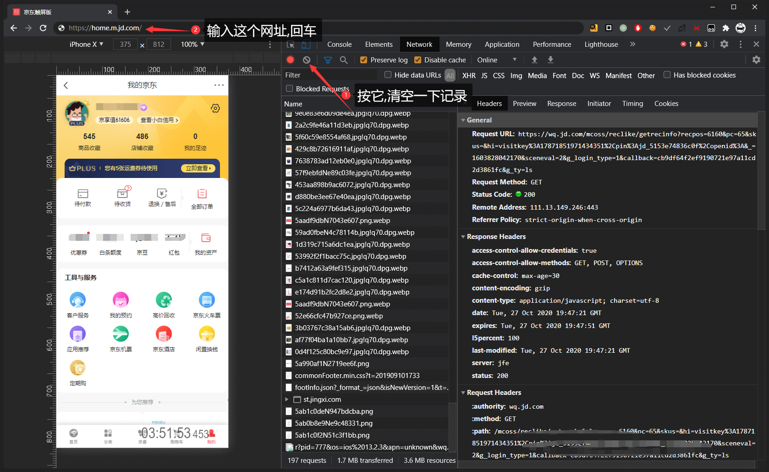Toggle the device toolbar icon
769x472 pixels.
pyautogui.click(x=306, y=44)
